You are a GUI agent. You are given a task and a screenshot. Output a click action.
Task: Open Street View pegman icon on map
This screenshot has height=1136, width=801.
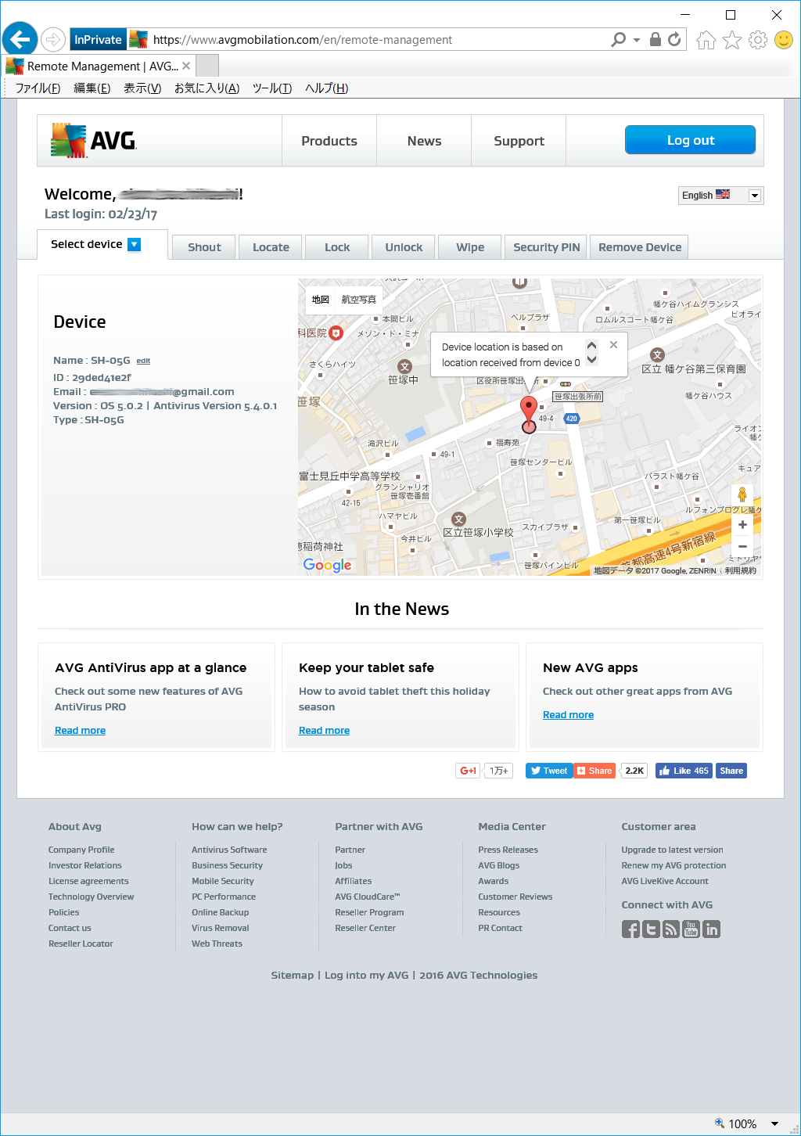(x=742, y=495)
